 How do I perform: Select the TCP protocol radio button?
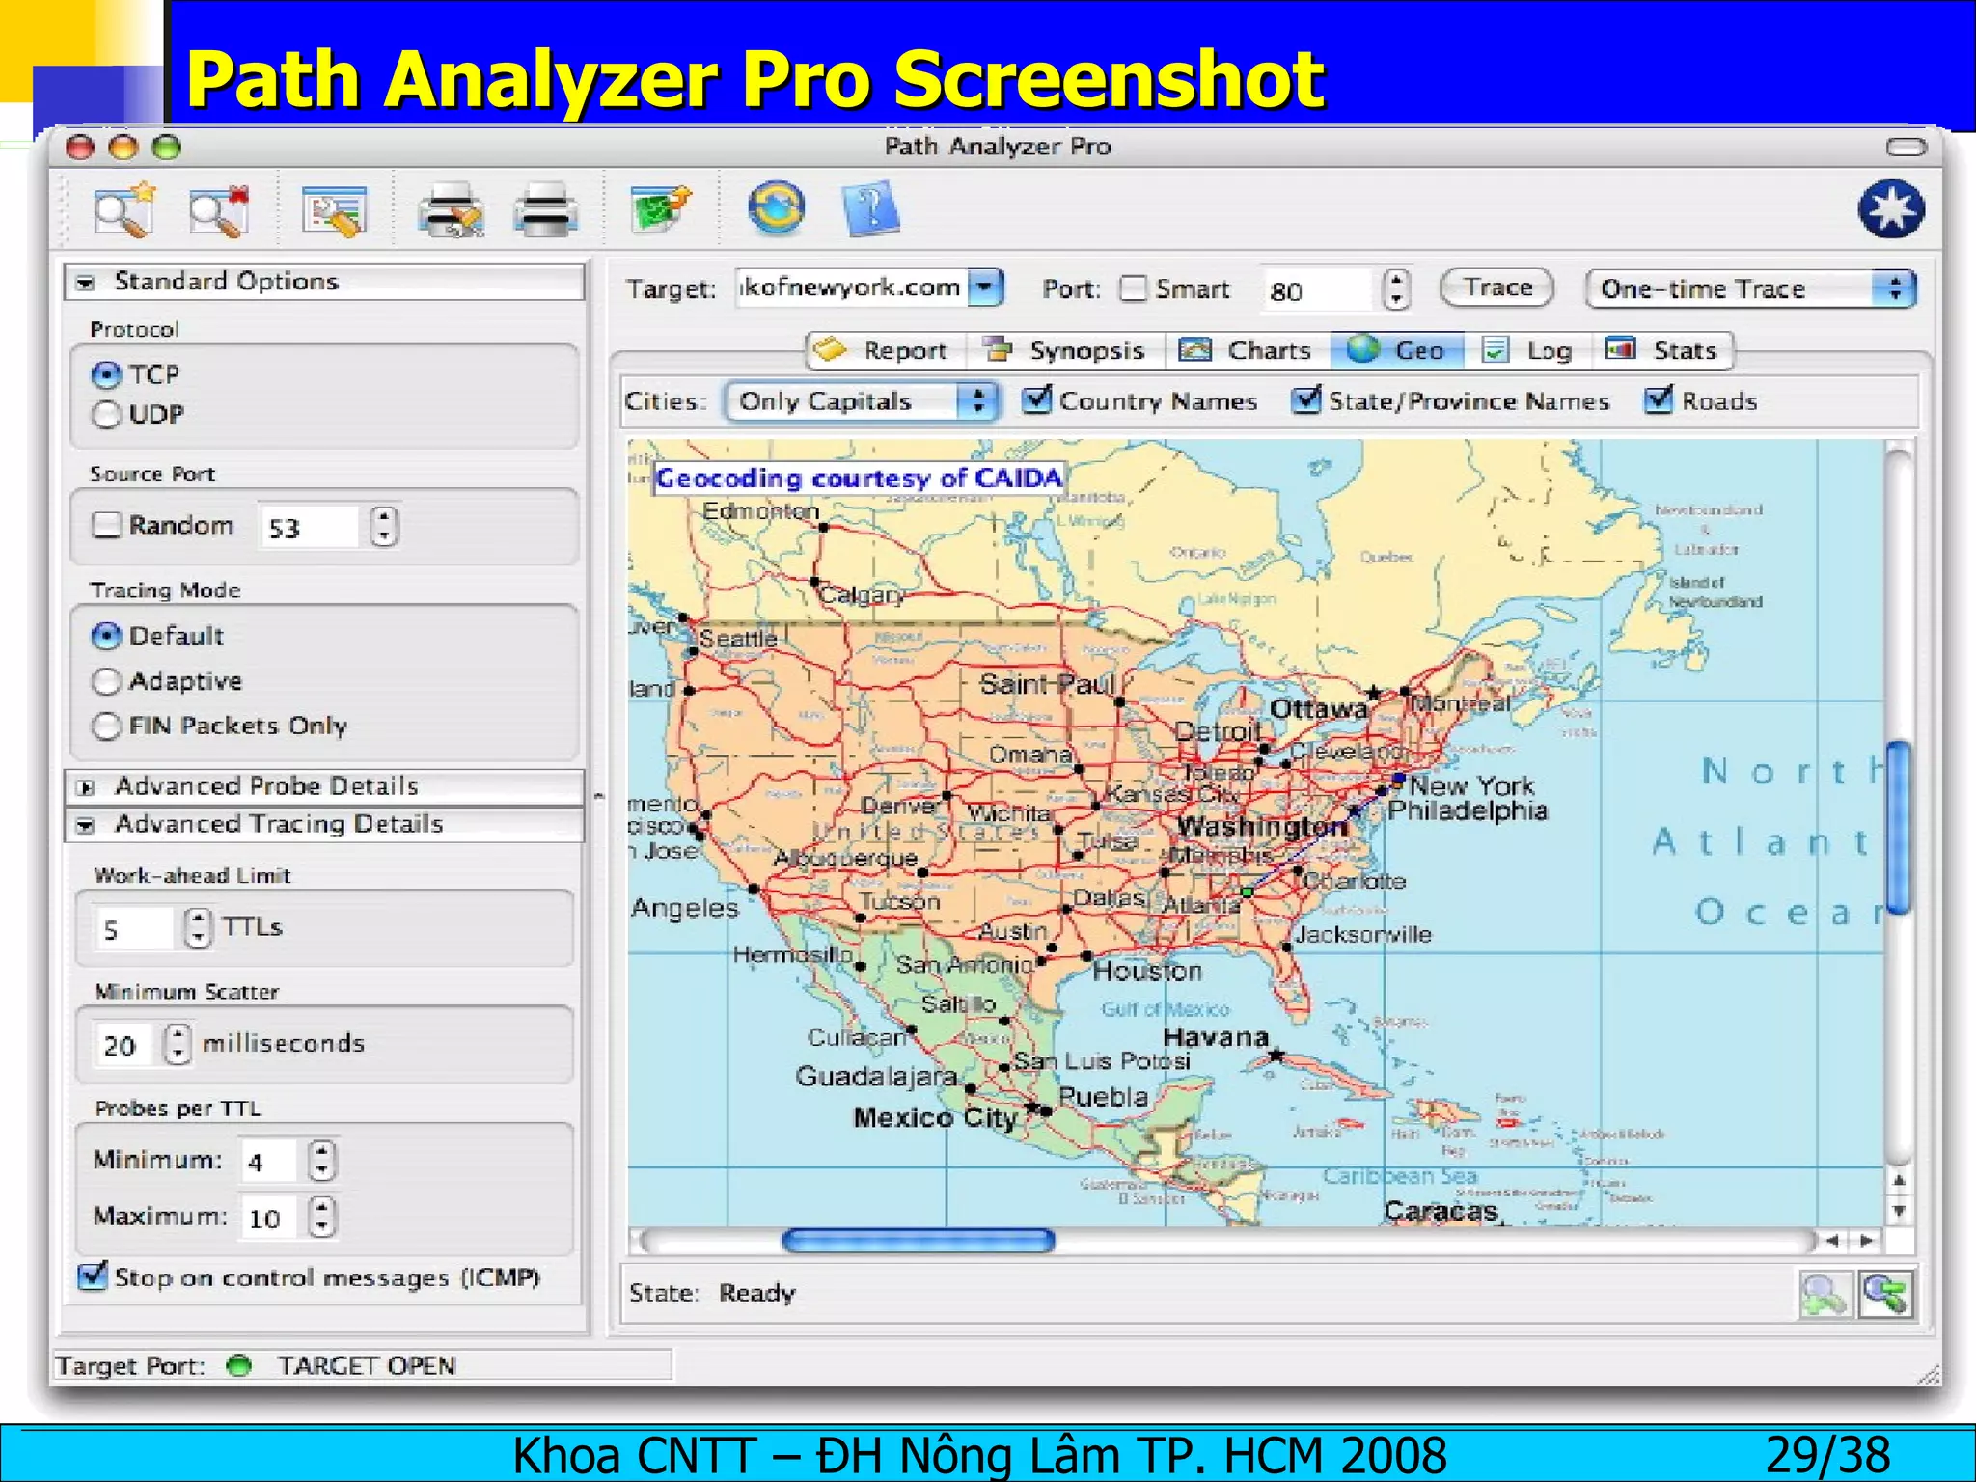105,374
